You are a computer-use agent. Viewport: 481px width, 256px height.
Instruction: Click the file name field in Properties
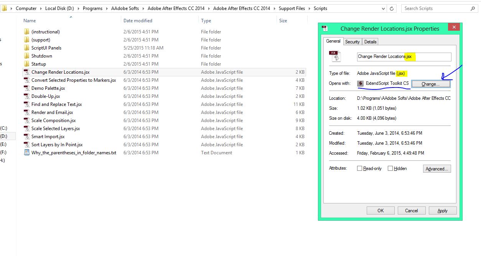[404, 56]
